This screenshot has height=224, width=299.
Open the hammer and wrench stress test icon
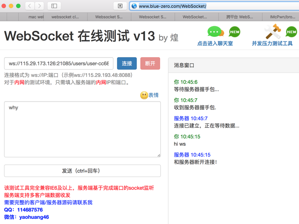coord(273,31)
